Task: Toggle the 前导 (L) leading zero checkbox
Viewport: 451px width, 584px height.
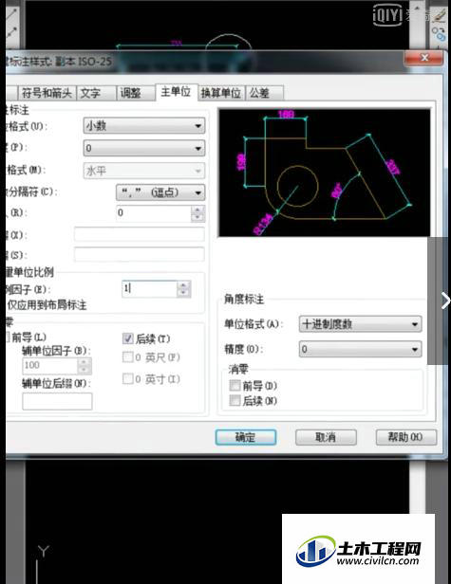Action: coord(7,338)
